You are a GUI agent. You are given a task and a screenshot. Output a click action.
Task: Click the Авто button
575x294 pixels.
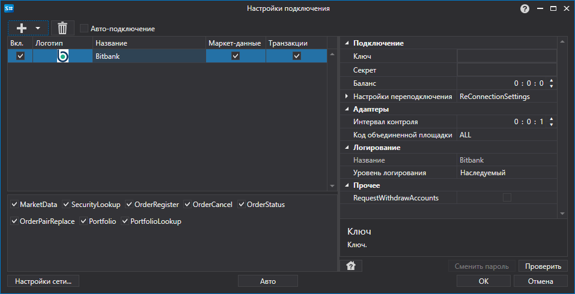(x=268, y=281)
